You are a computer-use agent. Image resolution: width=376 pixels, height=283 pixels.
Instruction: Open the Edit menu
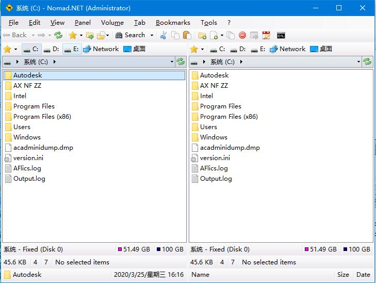click(x=35, y=23)
